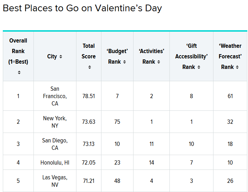Click 'Gift Accessibility' Rank sort icon
248x192 pixels.
[199, 67]
